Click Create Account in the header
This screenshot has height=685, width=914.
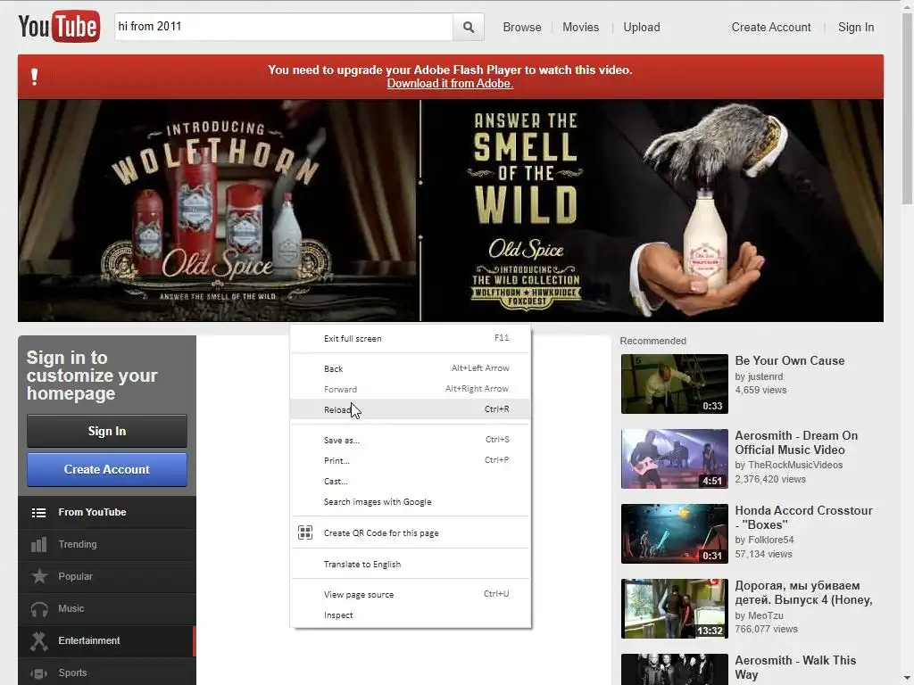[770, 28]
